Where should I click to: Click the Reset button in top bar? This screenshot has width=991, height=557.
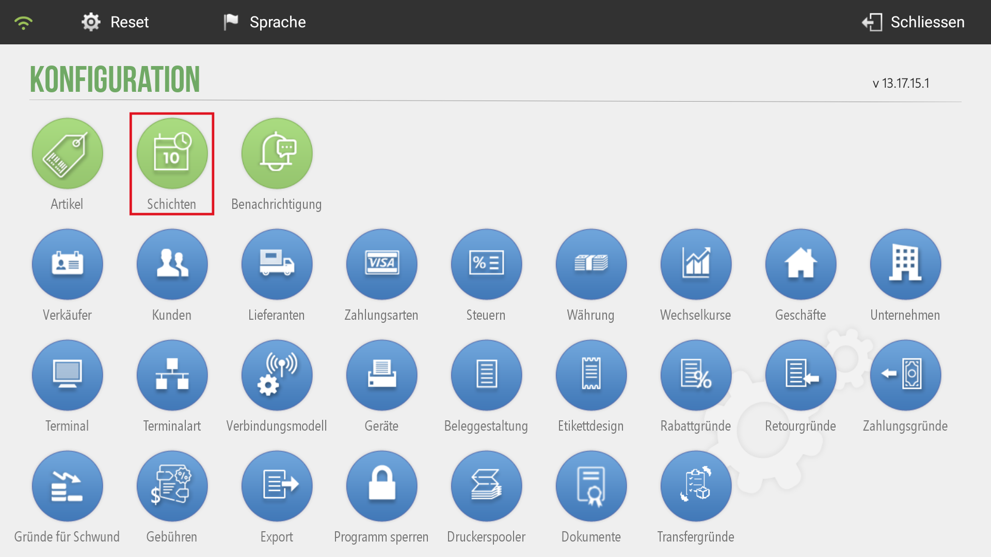[115, 22]
